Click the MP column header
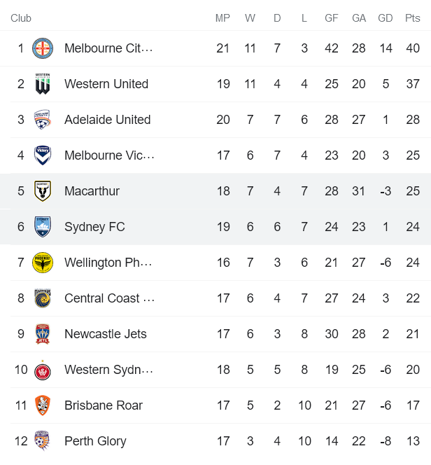 coord(222,18)
